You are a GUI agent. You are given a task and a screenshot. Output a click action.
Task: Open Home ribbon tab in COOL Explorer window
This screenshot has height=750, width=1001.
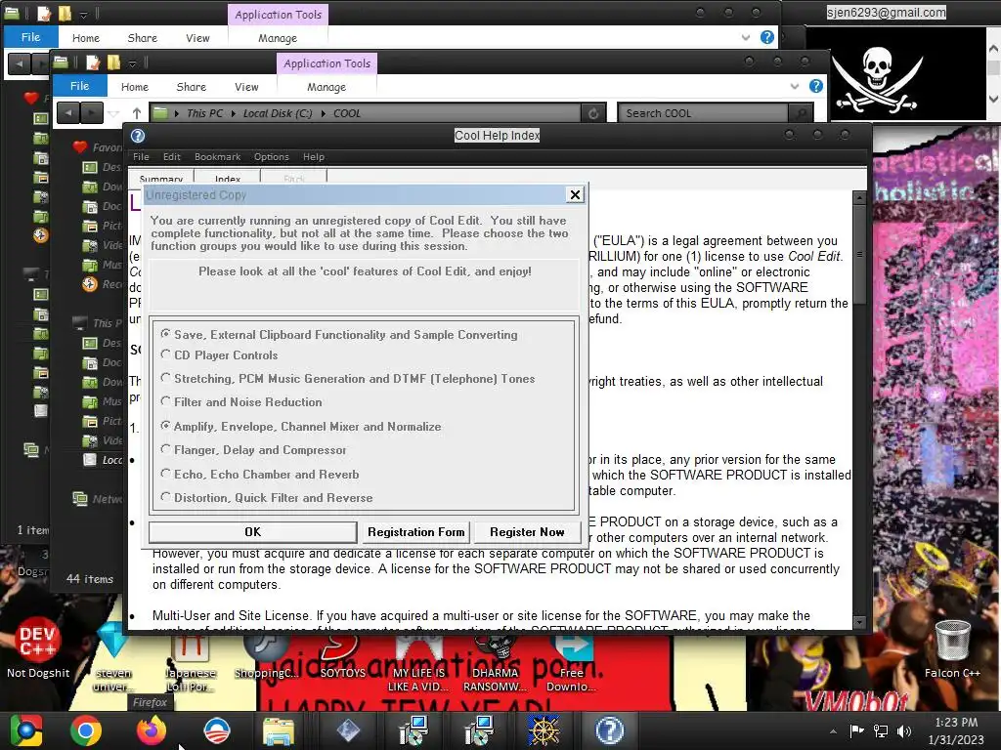pyautogui.click(x=135, y=87)
